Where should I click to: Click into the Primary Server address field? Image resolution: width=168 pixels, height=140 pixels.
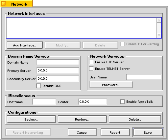[58, 70]
